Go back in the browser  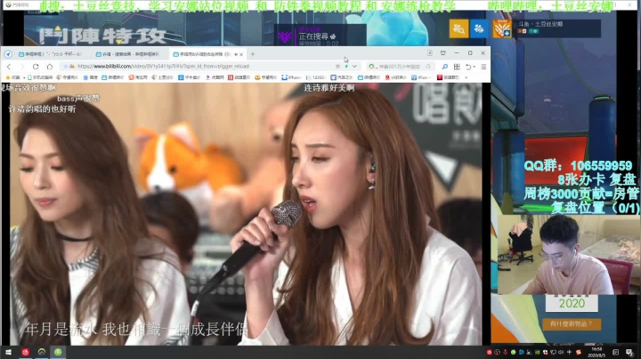pos(9,67)
